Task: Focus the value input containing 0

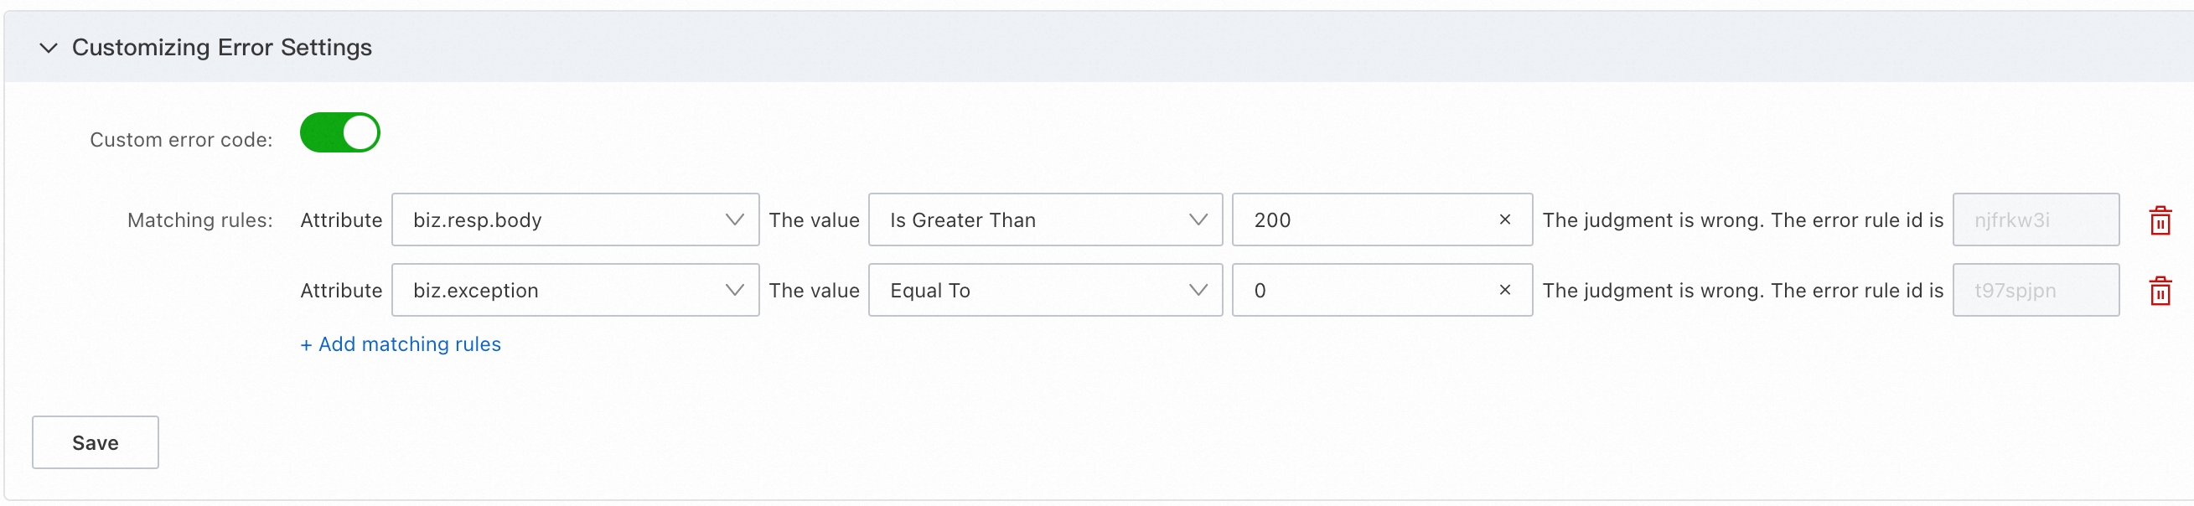Action: click(1363, 291)
